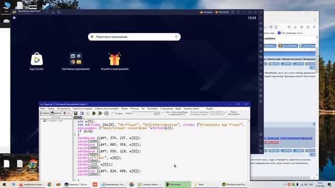Image resolution: width=335 pixels, height=188 pixels.
Task: Open Recording task in taskbar
Action: pyautogui.click(x=178, y=184)
